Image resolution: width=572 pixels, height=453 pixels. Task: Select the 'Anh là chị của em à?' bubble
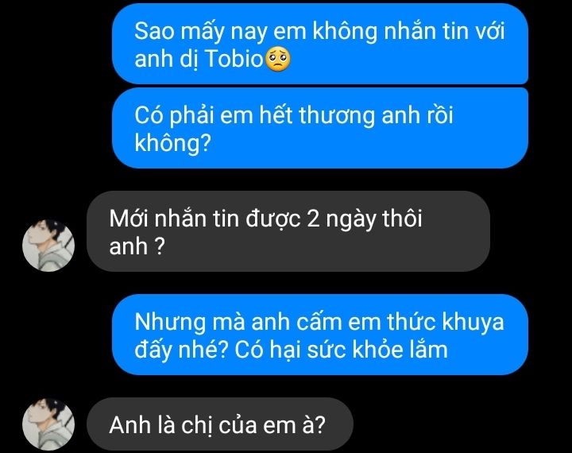coord(220,424)
